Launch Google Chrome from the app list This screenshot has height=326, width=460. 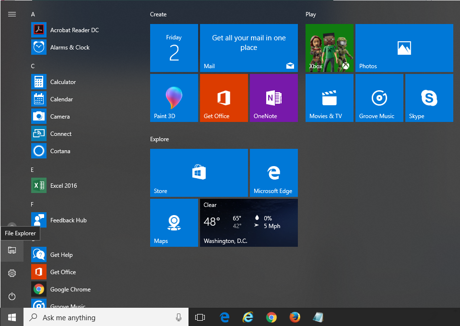coord(70,289)
